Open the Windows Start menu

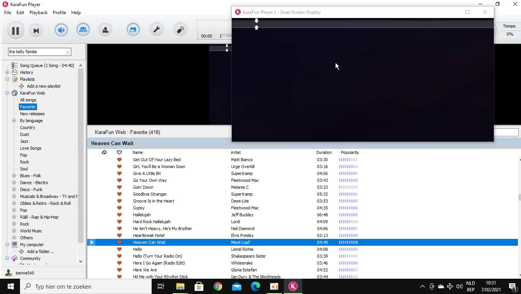[x=10, y=286]
